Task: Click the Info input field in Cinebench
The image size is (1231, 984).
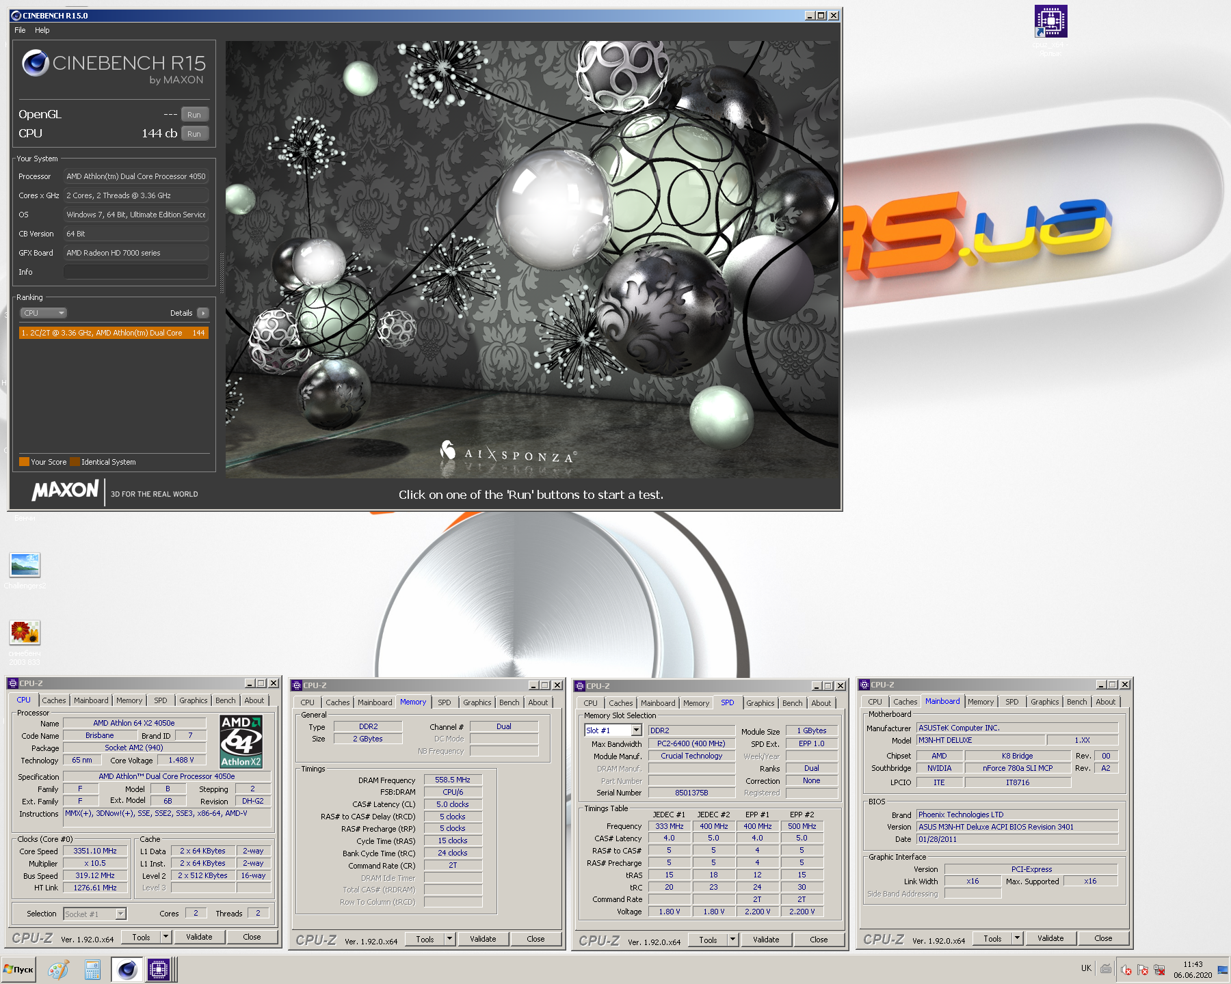Action: 136,272
